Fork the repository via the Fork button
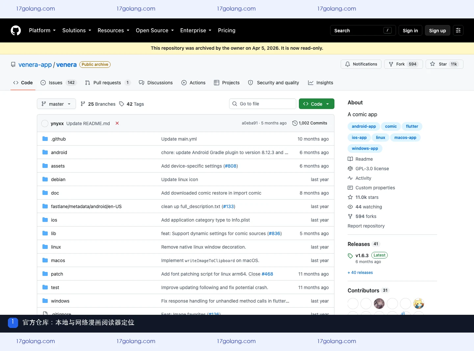The height and width of the screenshot is (351, 474). click(403, 64)
